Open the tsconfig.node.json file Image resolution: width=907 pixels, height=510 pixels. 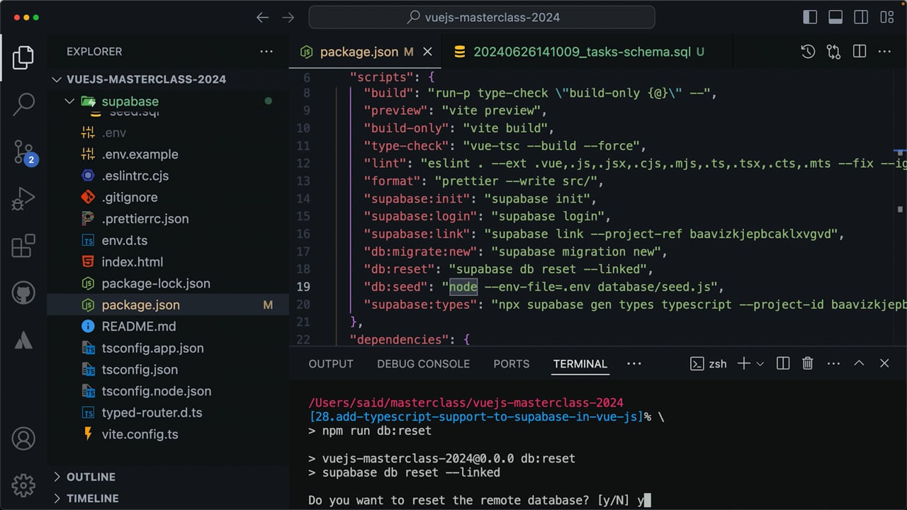point(168,391)
